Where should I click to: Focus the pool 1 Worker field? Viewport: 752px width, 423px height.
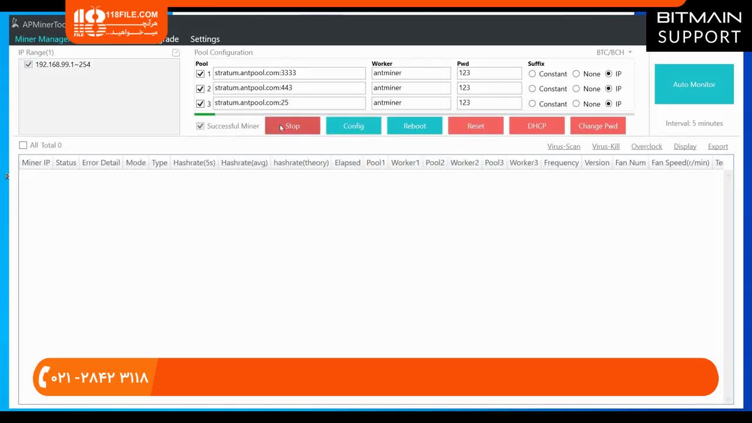[411, 73]
